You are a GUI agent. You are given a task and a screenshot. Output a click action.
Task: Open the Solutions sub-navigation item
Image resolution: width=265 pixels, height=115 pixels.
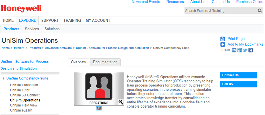coord(52,29)
